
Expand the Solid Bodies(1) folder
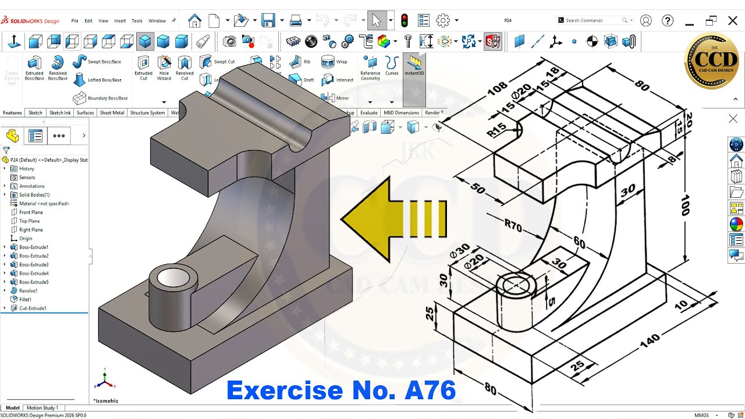pyautogui.click(x=5, y=195)
